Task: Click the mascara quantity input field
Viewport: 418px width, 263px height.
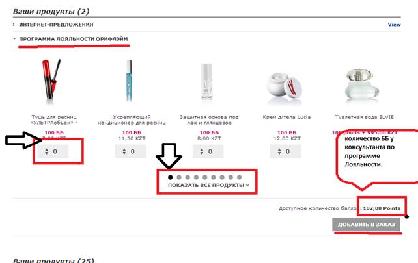Action: pyautogui.click(x=53, y=151)
